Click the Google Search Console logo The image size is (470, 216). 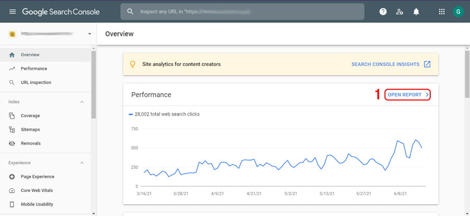(61, 12)
